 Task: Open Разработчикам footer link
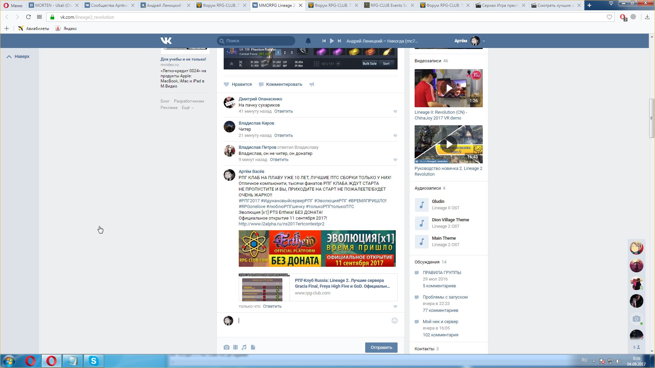189,101
